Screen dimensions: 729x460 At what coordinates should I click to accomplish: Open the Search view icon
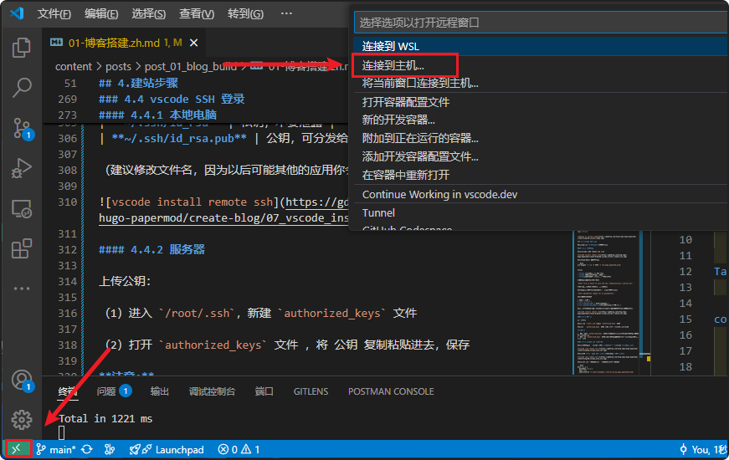click(x=21, y=87)
